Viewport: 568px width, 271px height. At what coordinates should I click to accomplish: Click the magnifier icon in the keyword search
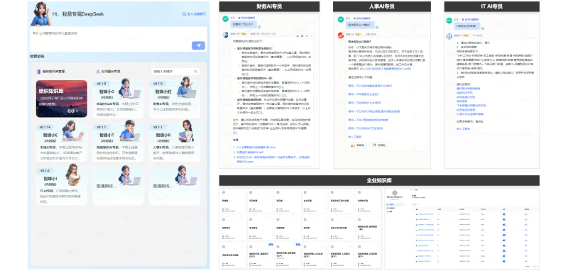pyautogui.click(x=196, y=72)
